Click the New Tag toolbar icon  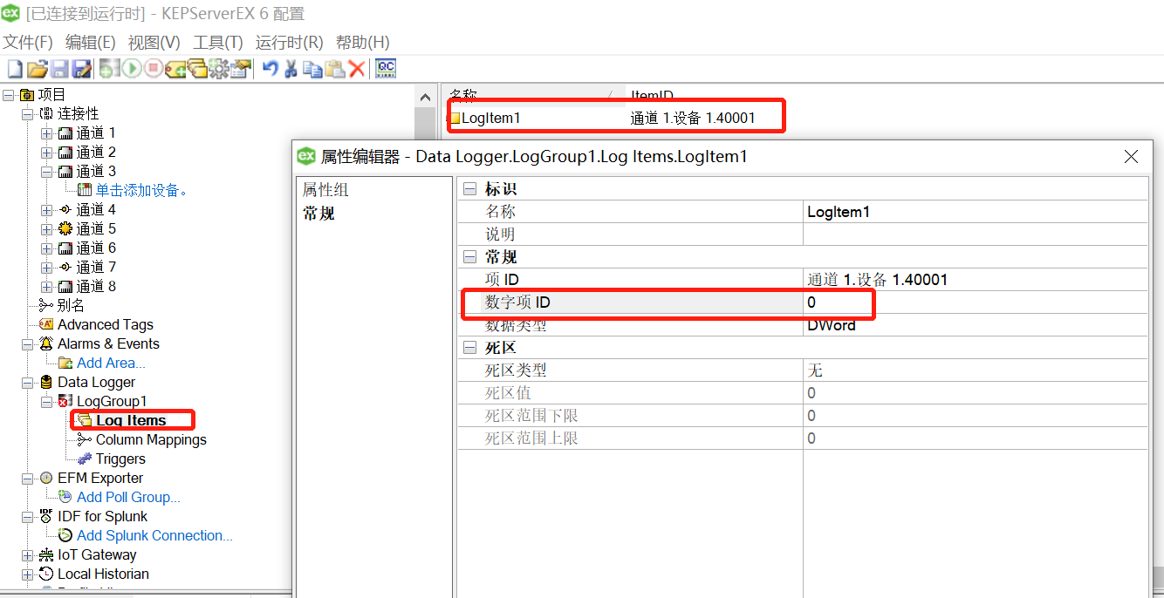[175, 69]
